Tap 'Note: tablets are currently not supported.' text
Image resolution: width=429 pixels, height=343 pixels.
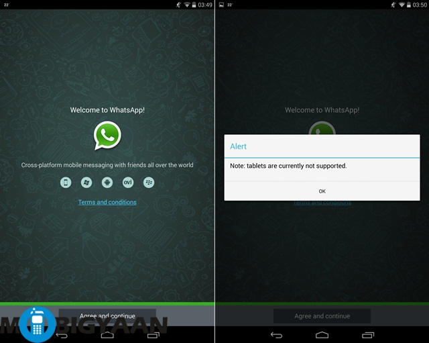288,166
